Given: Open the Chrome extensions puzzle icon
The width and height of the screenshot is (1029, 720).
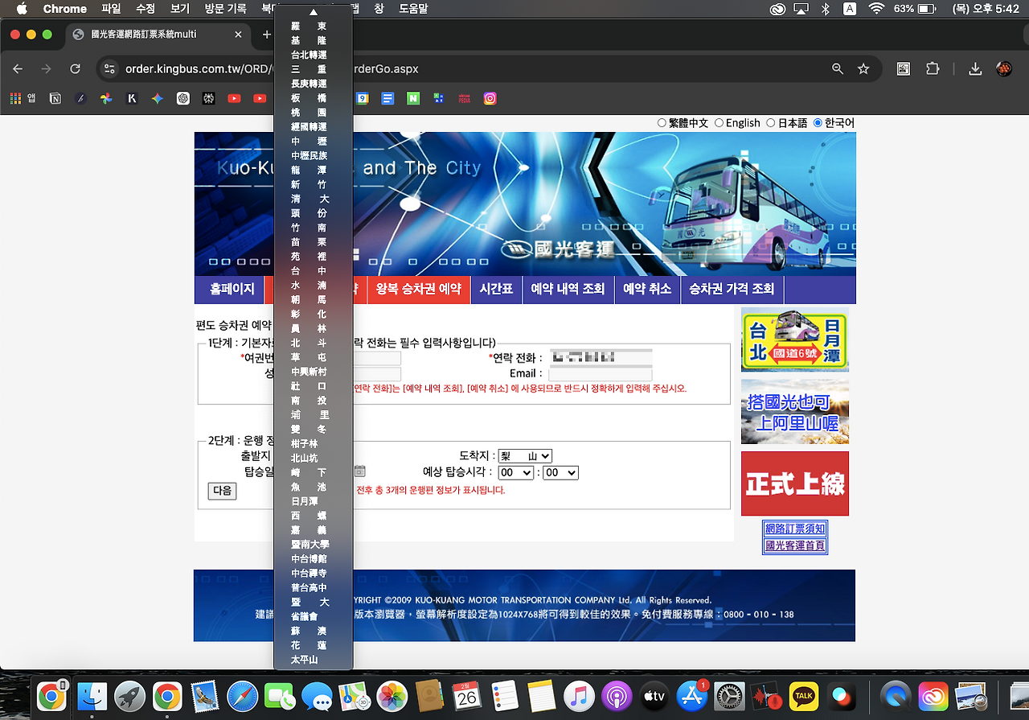Looking at the screenshot, I should pyautogui.click(x=933, y=69).
